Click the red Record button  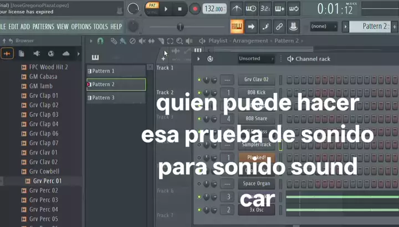[195, 9]
